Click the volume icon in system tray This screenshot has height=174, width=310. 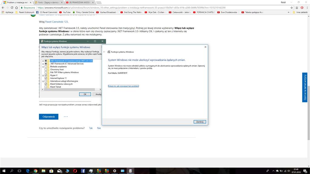(289, 171)
